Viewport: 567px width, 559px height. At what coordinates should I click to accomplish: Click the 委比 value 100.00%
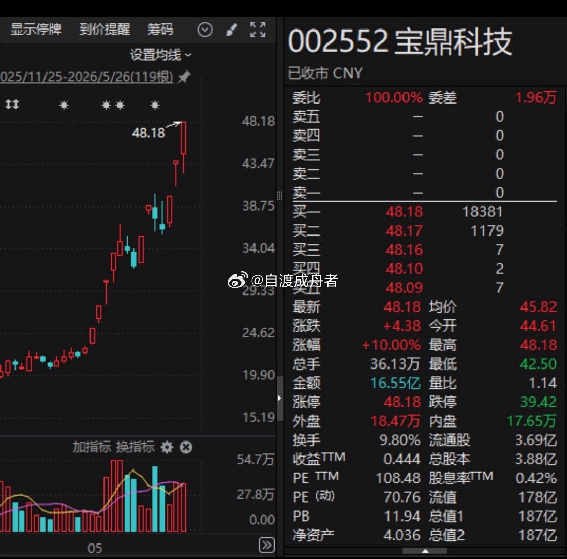point(394,98)
